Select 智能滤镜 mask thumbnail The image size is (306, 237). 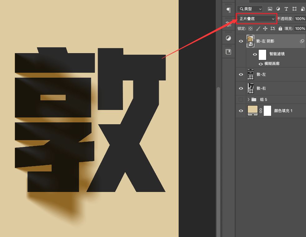coord(262,55)
